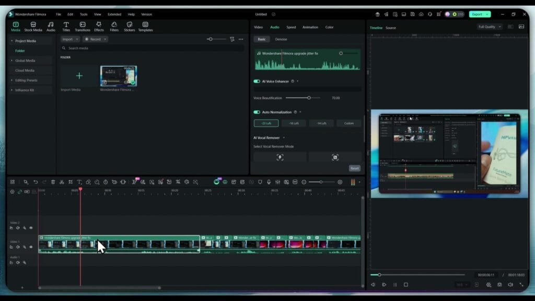Click the microphone voiceover icon in timeline toolbar

tap(270, 181)
